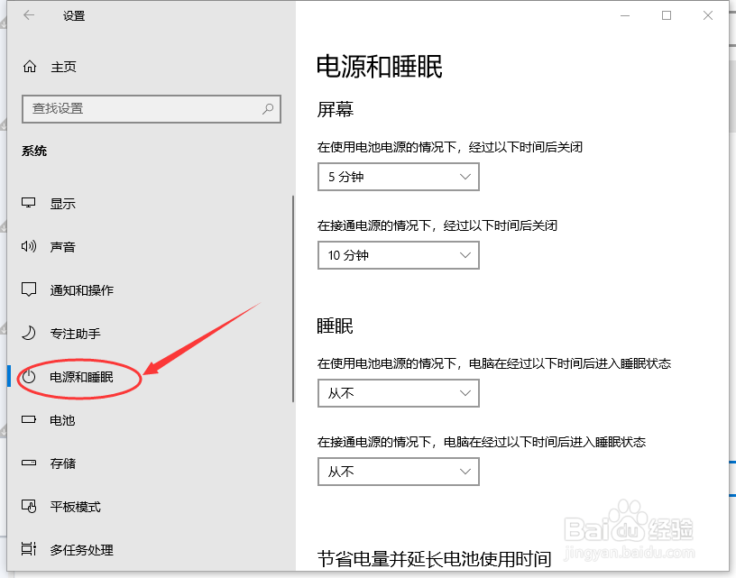Click the 设置 back arrow button
This screenshot has height=578, width=736.
[27, 15]
